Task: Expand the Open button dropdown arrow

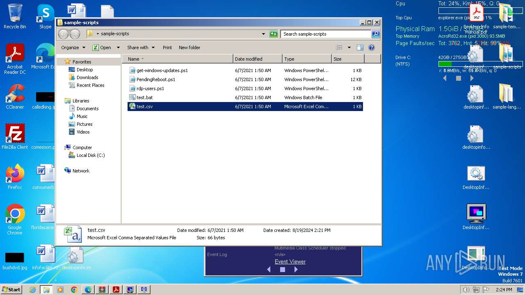Action: (x=118, y=48)
